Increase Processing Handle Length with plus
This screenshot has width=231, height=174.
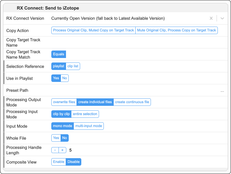(x=62, y=150)
